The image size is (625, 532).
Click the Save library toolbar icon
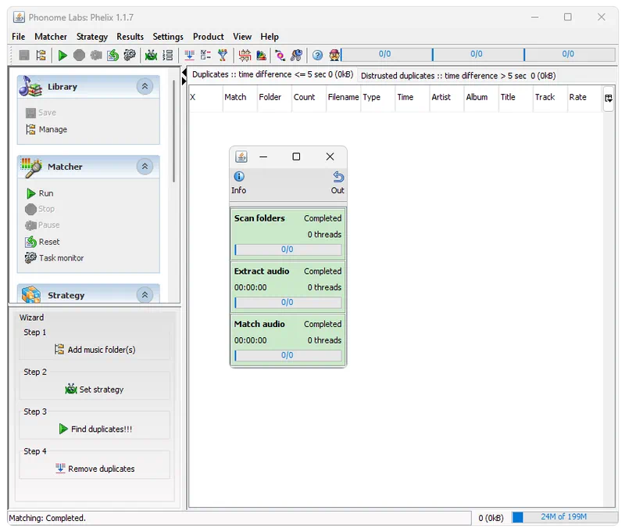[x=24, y=55]
